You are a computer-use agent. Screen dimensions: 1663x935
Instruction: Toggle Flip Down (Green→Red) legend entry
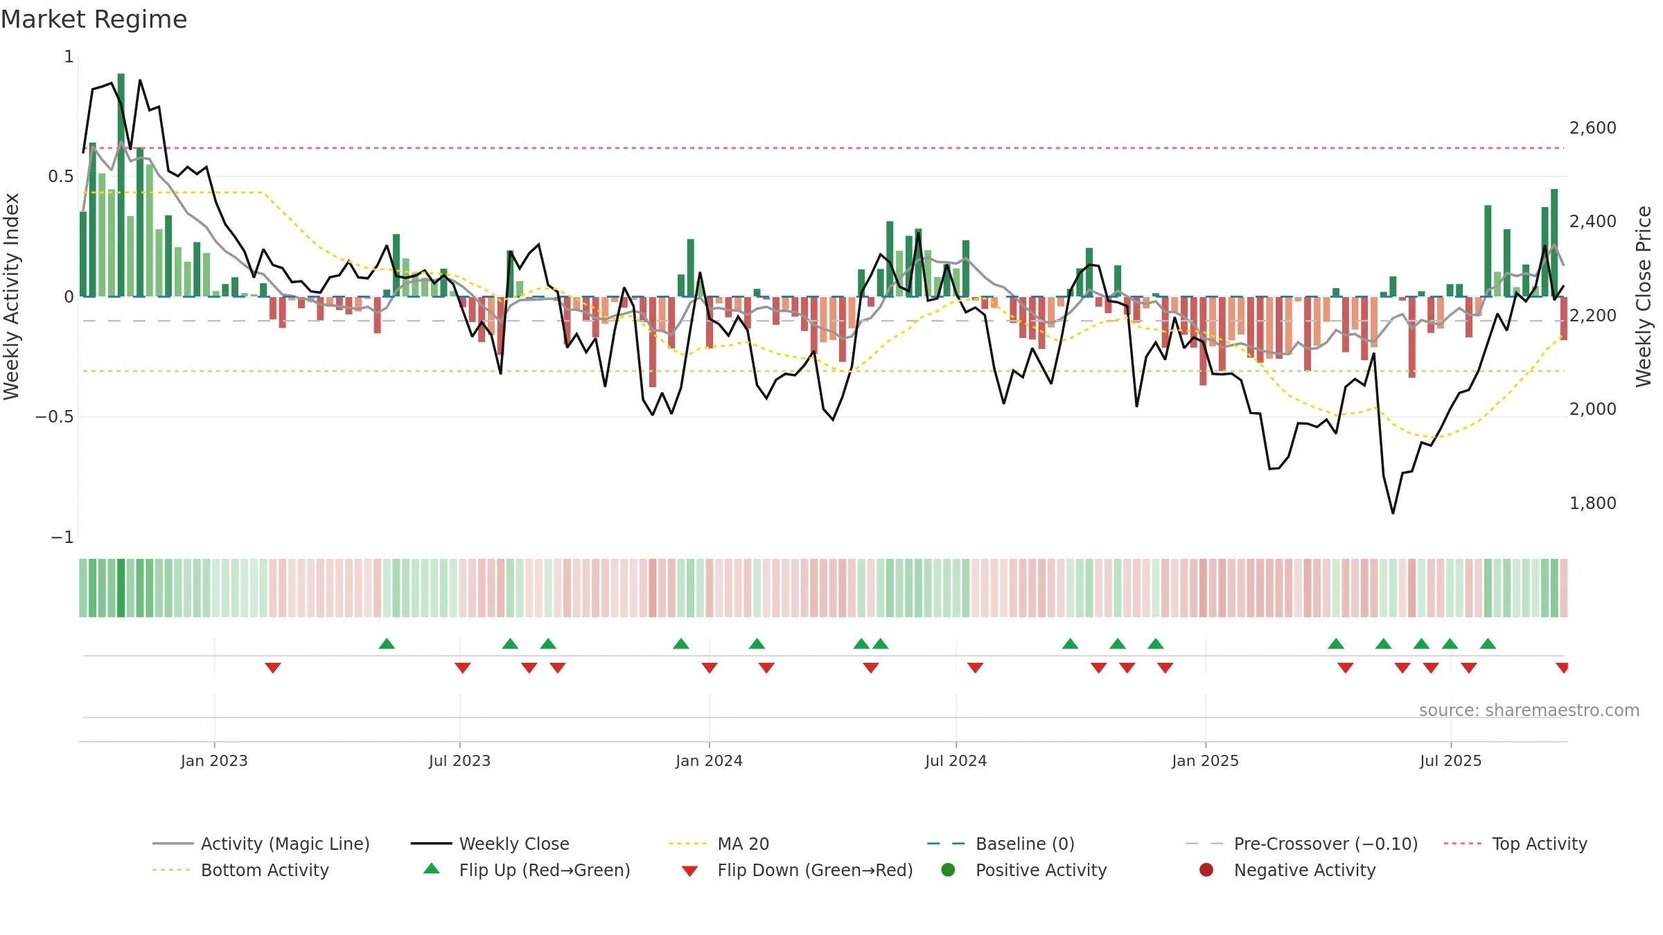pyautogui.click(x=797, y=870)
